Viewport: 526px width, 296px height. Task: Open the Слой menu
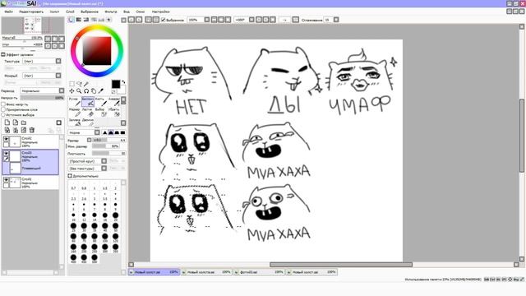[x=70, y=12]
